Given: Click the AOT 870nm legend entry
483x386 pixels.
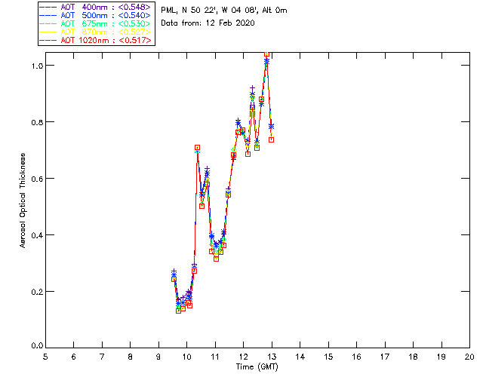Looking at the screenshot, I should coord(95,32).
